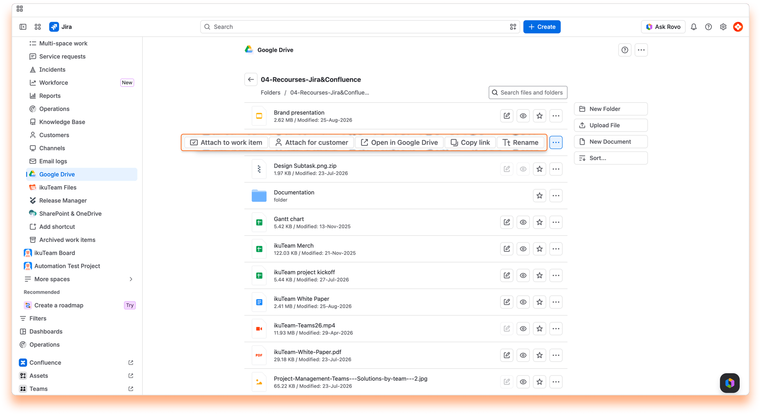Click the Create button
The height and width of the screenshot is (415, 761).
(x=542, y=27)
